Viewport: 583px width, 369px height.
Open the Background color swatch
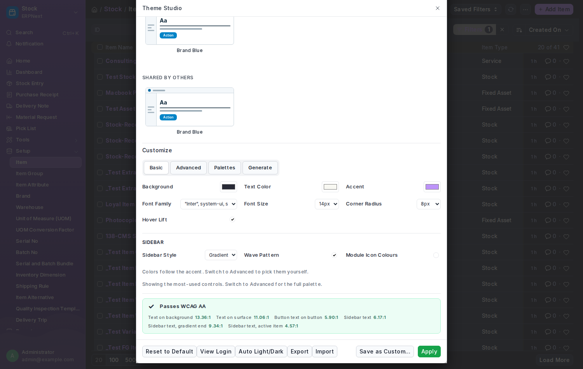(x=229, y=187)
